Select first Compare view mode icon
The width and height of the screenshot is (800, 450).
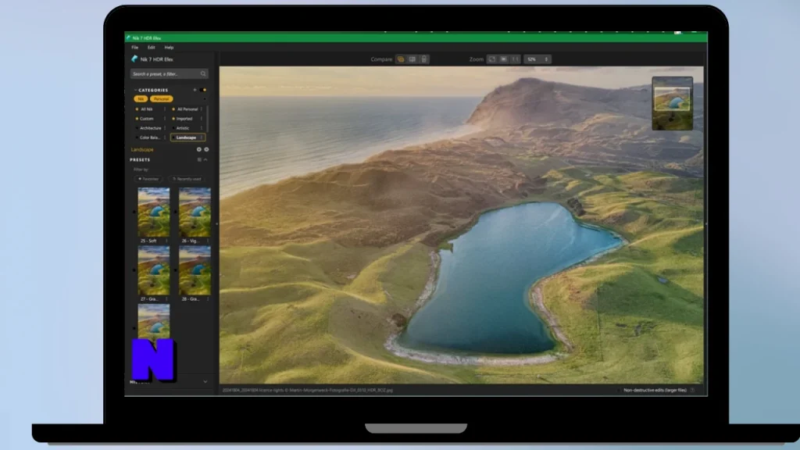pyautogui.click(x=401, y=59)
